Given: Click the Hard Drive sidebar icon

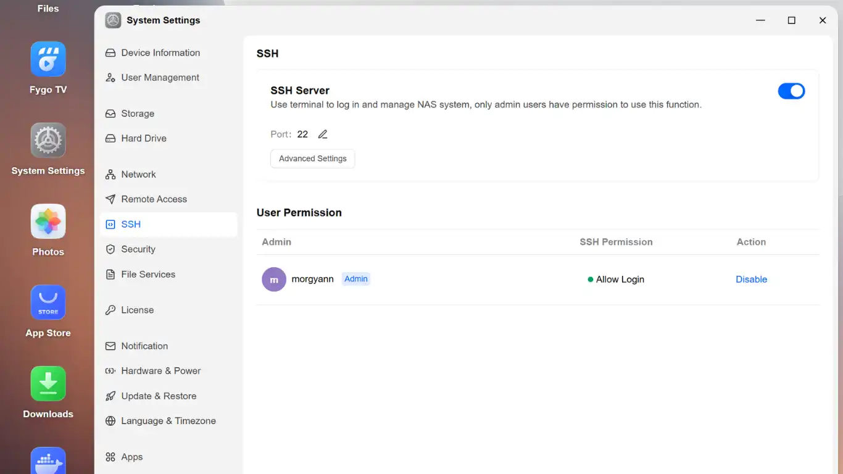Looking at the screenshot, I should tap(110, 138).
